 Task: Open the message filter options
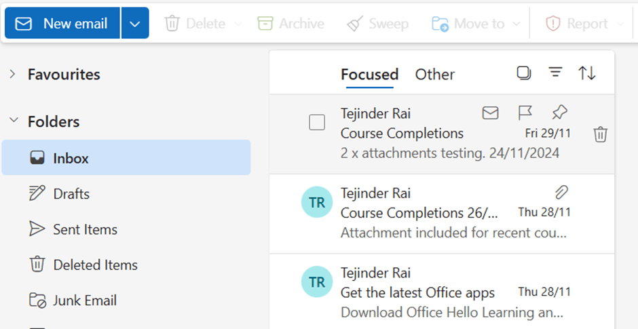click(555, 73)
